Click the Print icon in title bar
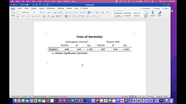 [x=47, y=5]
